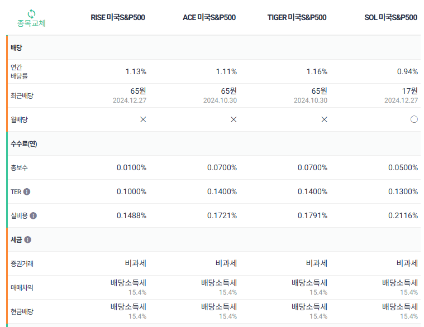Click the 세금 section header text
The height and width of the screenshot is (327, 424).
[x=16, y=240]
